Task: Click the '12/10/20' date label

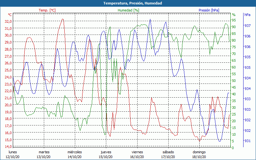Action: [12, 157]
